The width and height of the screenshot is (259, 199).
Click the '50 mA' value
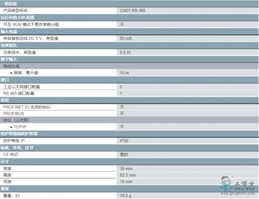126,39
